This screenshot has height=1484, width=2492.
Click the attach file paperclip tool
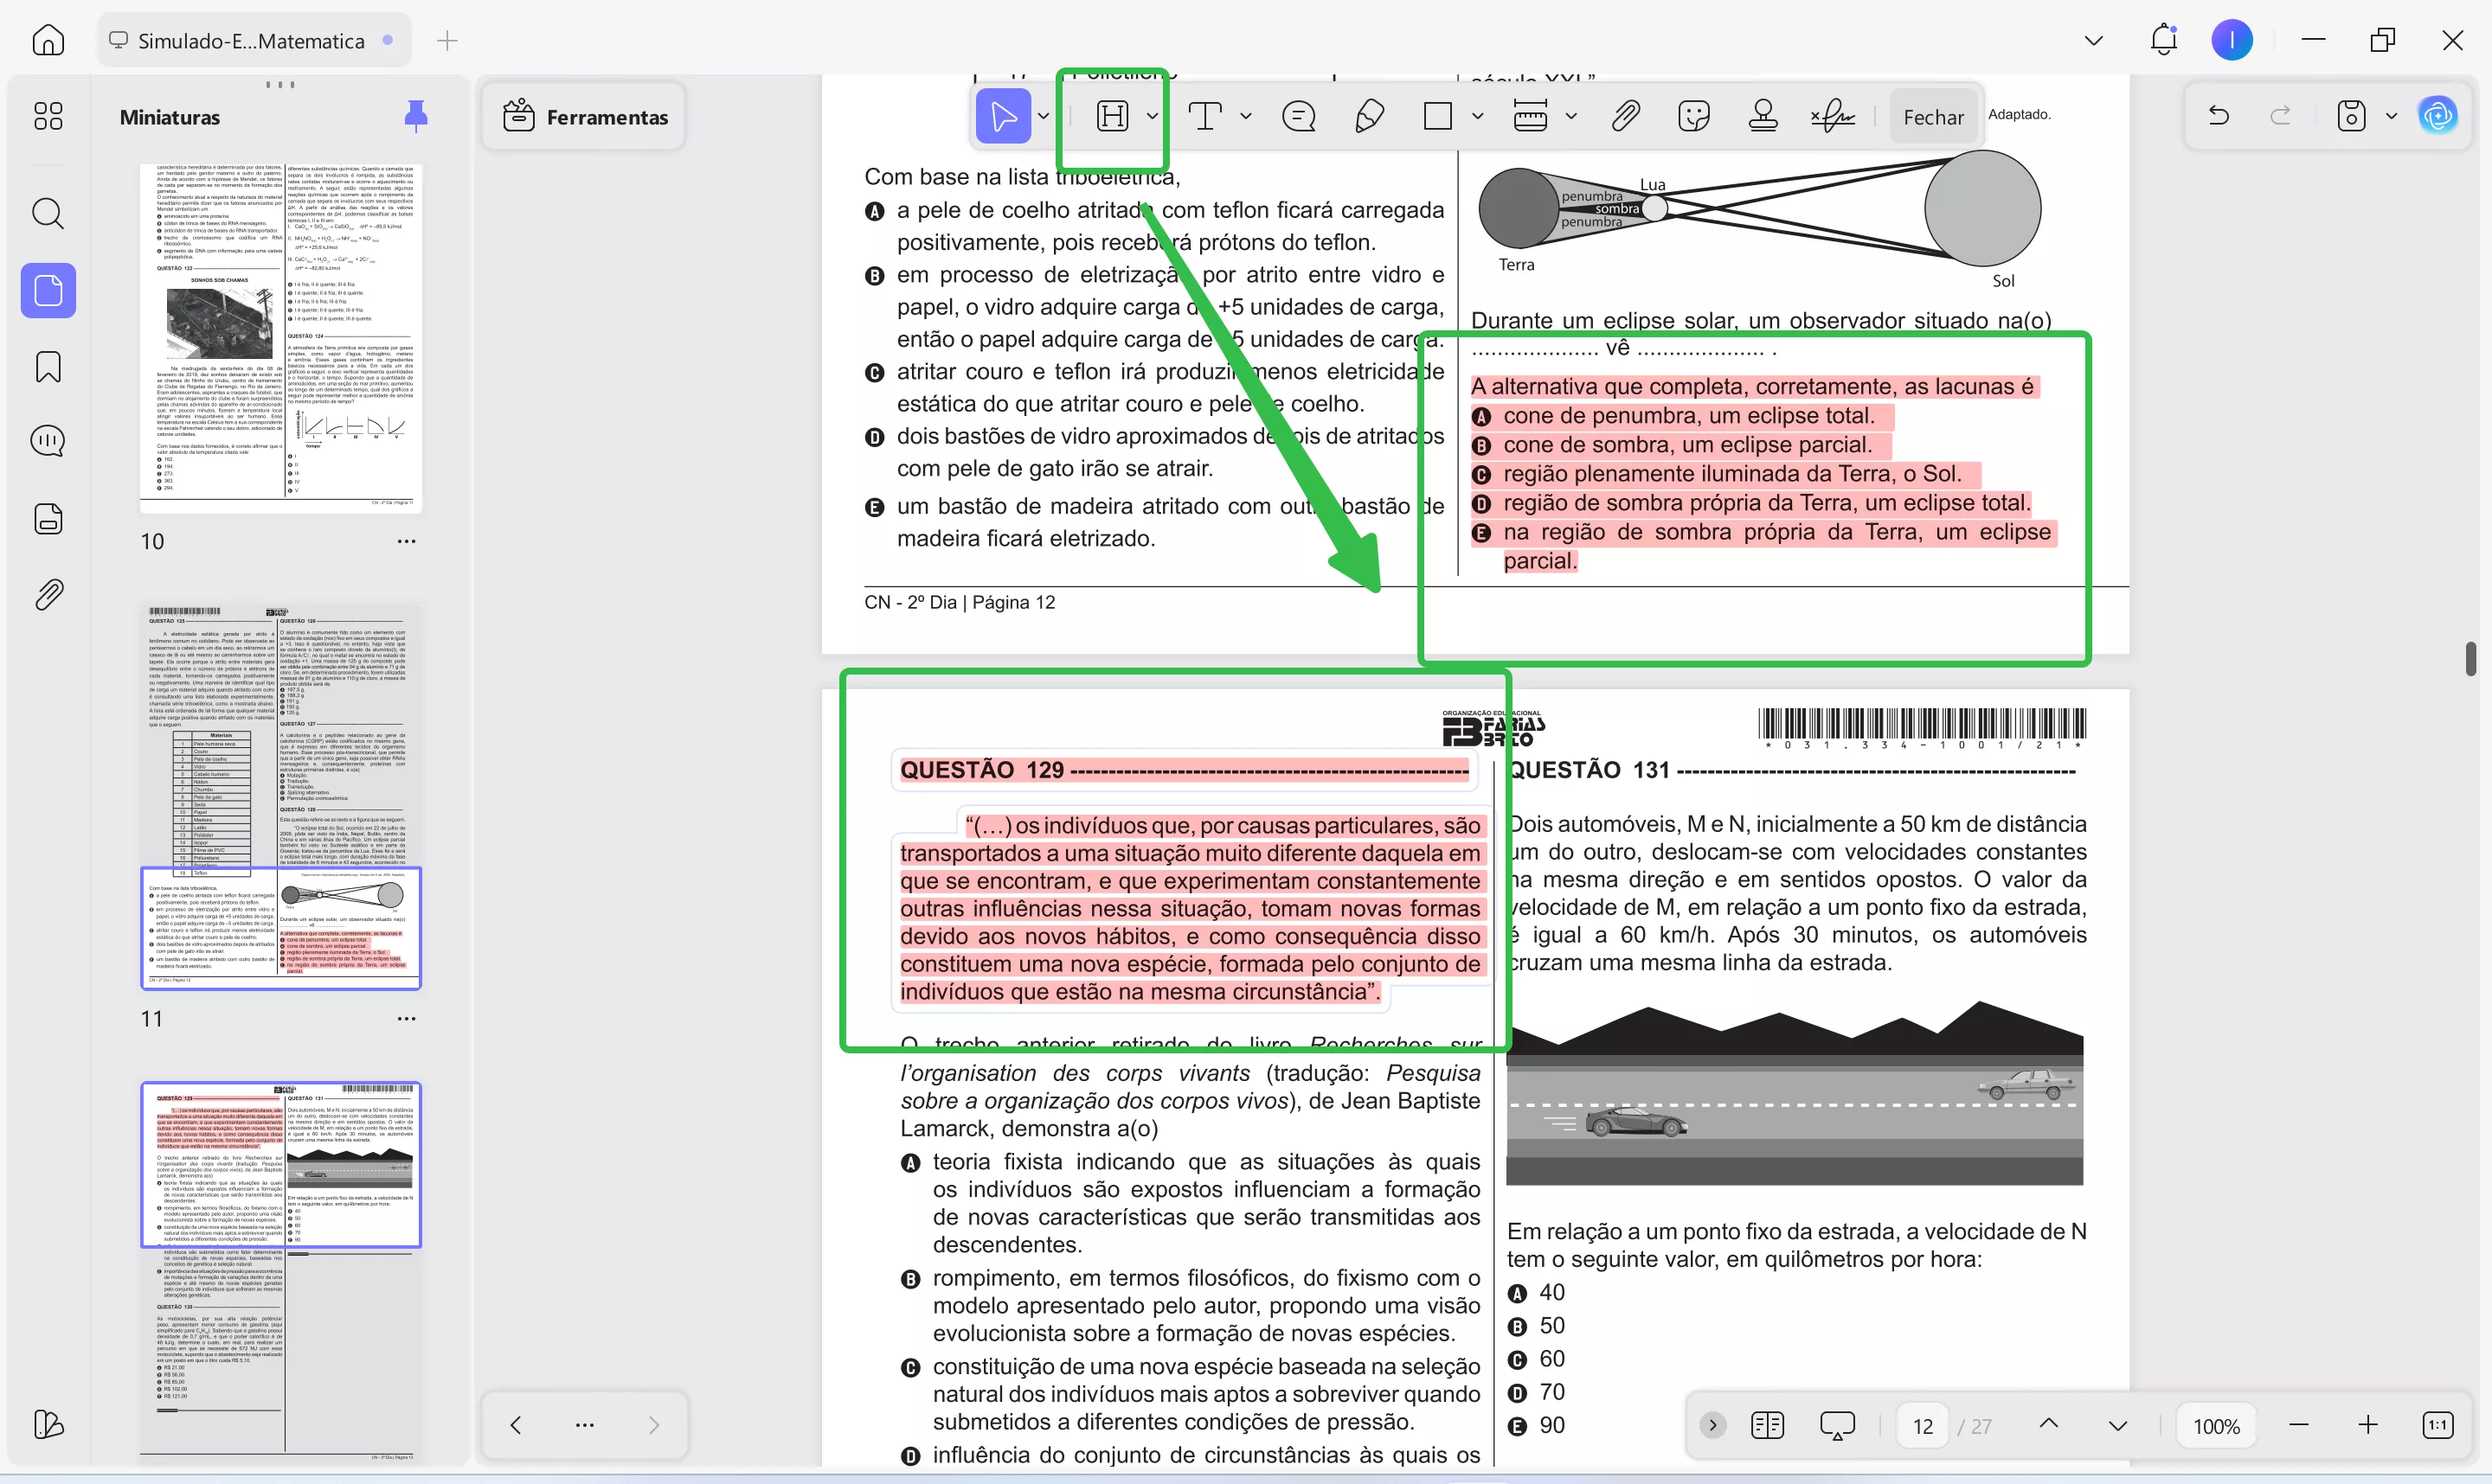pyautogui.click(x=1626, y=116)
